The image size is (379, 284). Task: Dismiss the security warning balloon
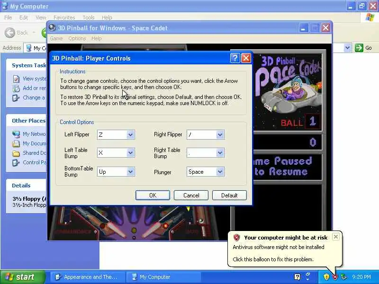[x=336, y=237]
